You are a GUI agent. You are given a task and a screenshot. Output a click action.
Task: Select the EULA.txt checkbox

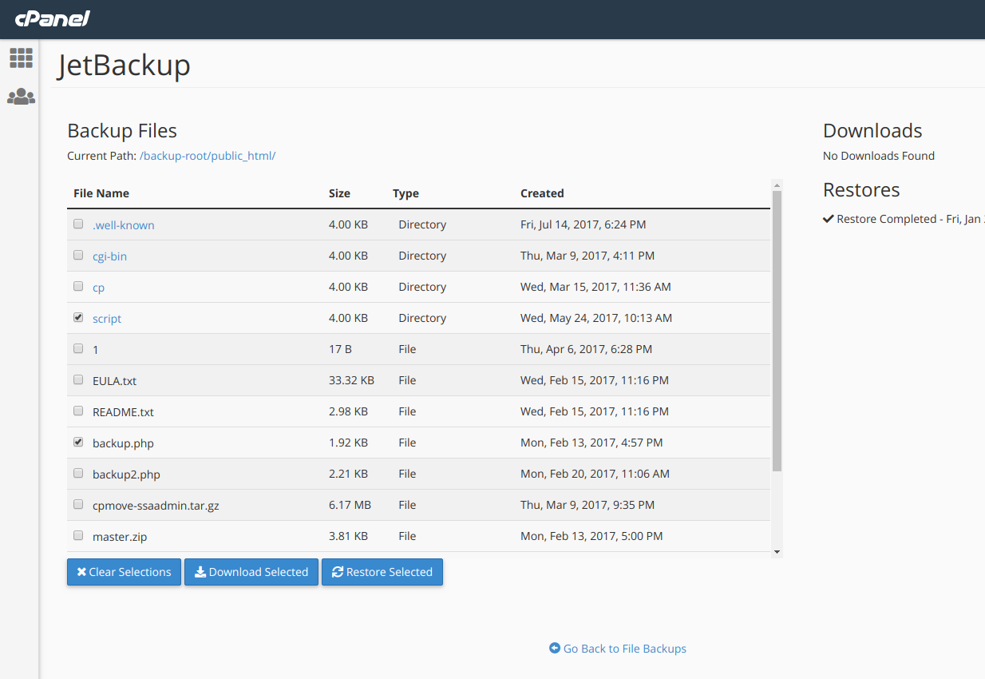[x=78, y=379]
